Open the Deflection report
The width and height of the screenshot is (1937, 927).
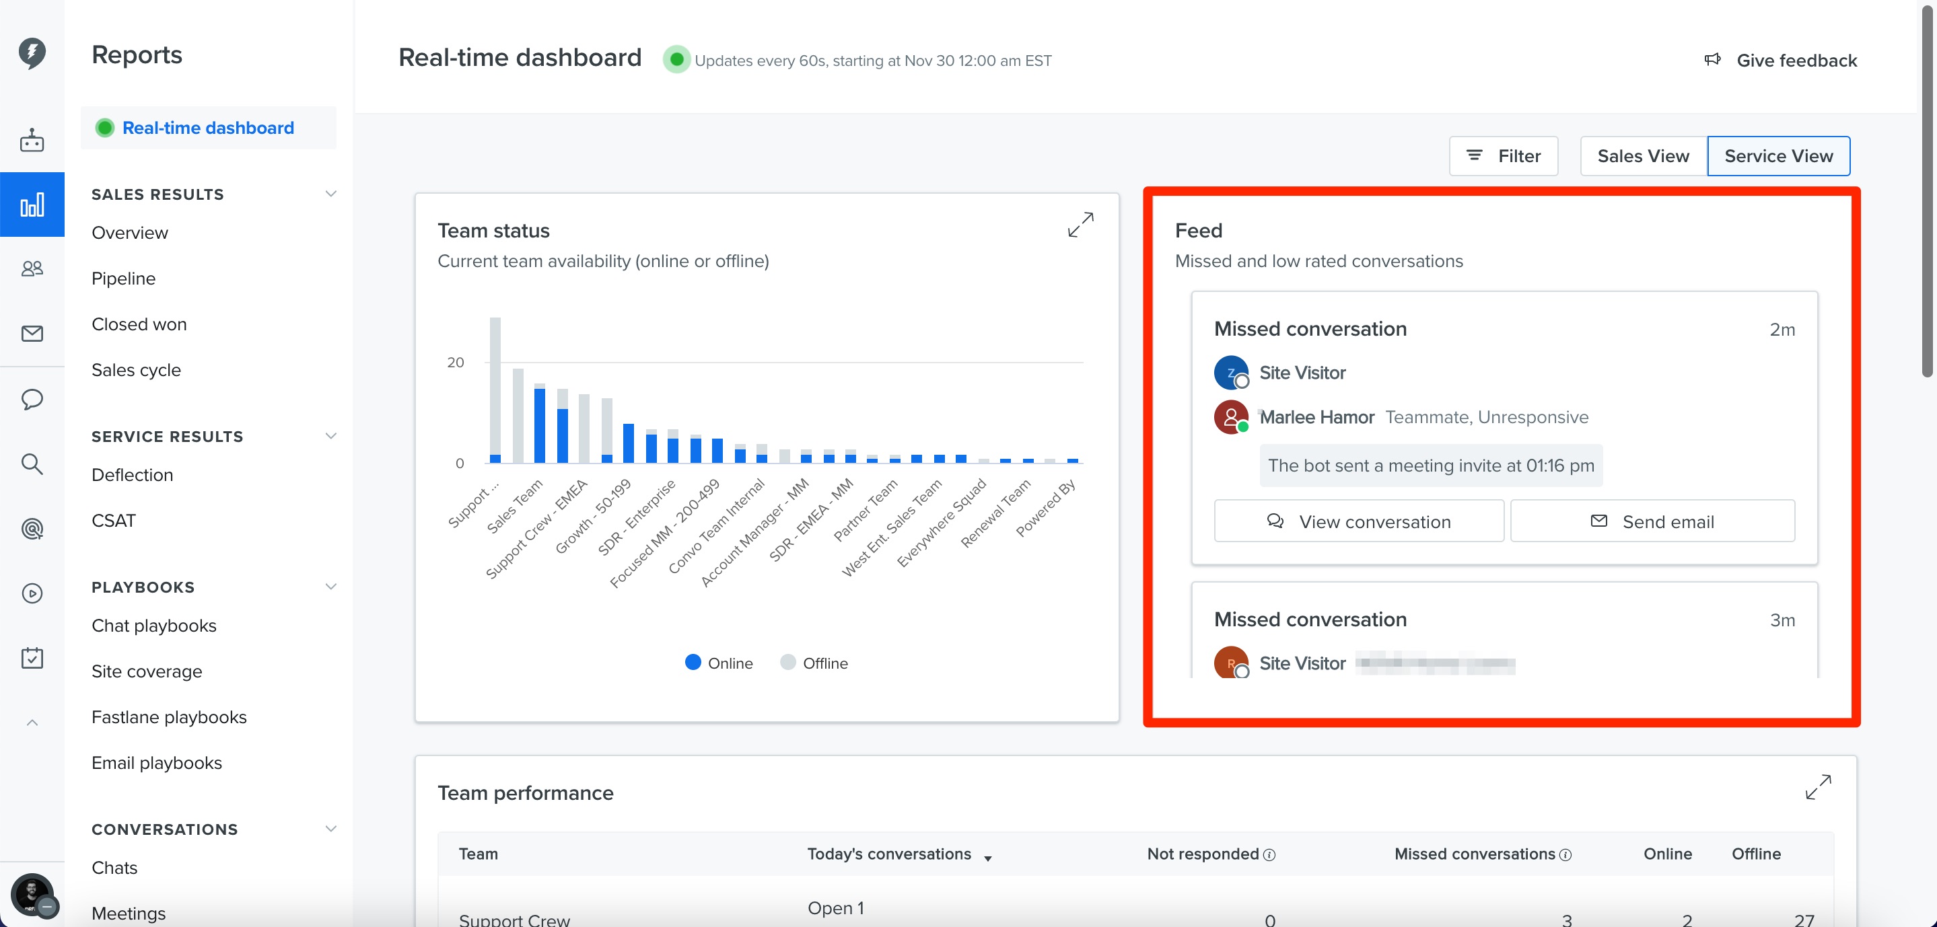tap(133, 474)
